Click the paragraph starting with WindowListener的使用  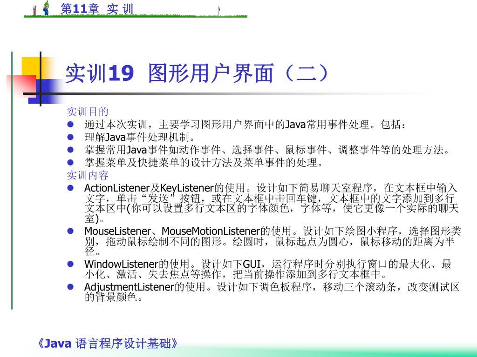tap(268, 269)
